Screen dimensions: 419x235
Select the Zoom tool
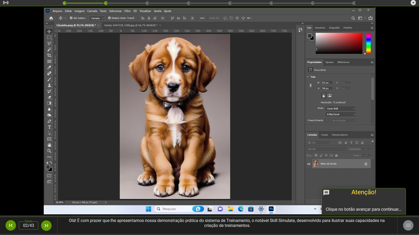49,151
